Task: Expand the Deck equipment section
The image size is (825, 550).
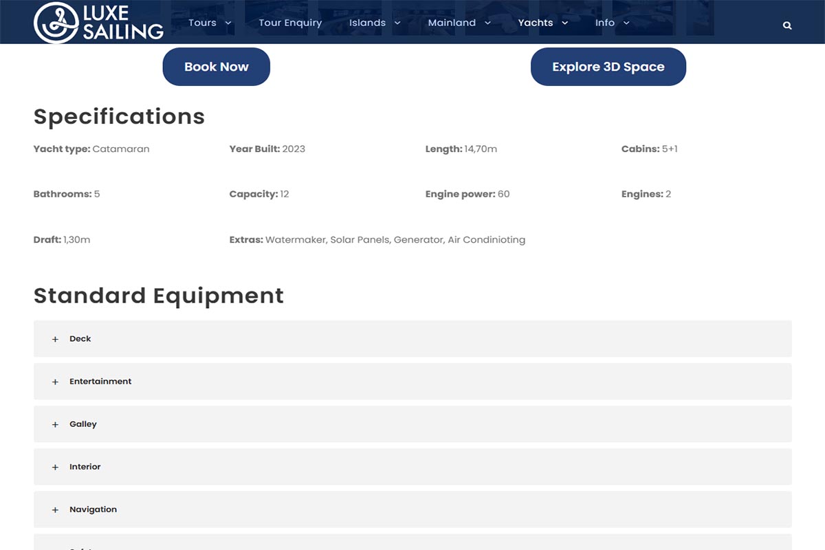Action: [x=412, y=339]
